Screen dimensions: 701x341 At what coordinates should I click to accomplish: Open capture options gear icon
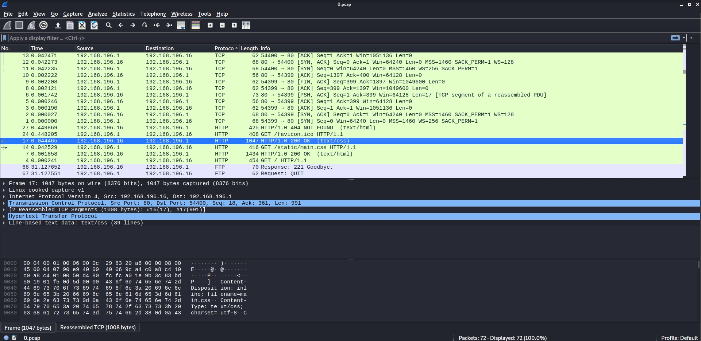(43, 25)
